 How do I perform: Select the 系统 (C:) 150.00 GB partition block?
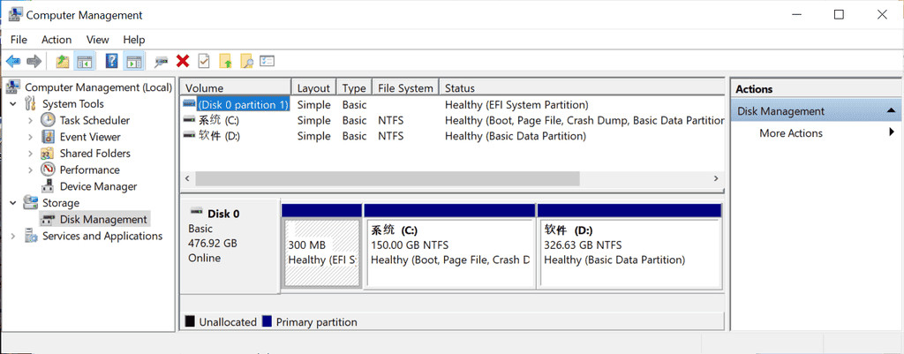[x=449, y=252]
